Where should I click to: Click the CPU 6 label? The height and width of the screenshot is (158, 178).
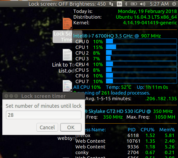tap(82, 76)
